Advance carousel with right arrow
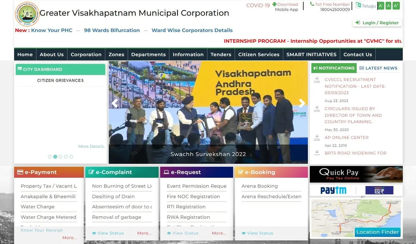The image size is (416, 244). click(x=302, y=103)
